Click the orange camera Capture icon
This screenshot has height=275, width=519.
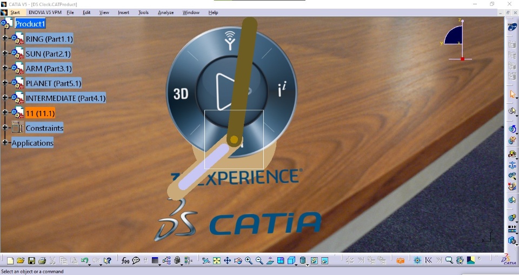pos(400,261)
